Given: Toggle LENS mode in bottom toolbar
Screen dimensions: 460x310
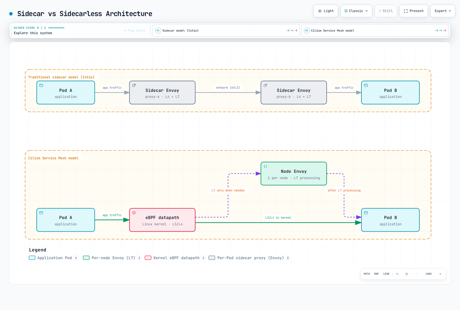Looking at the screenshot, I should coord(386,274).
